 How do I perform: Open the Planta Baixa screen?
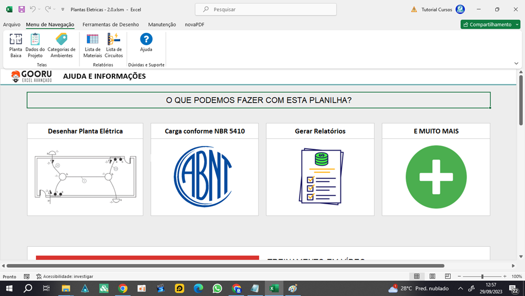(x=16, y=46)
